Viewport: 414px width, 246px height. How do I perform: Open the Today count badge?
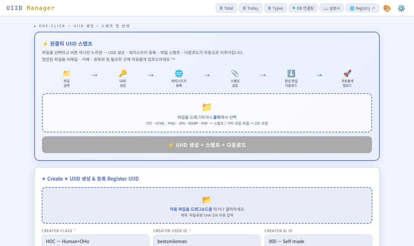pos(251,8)
